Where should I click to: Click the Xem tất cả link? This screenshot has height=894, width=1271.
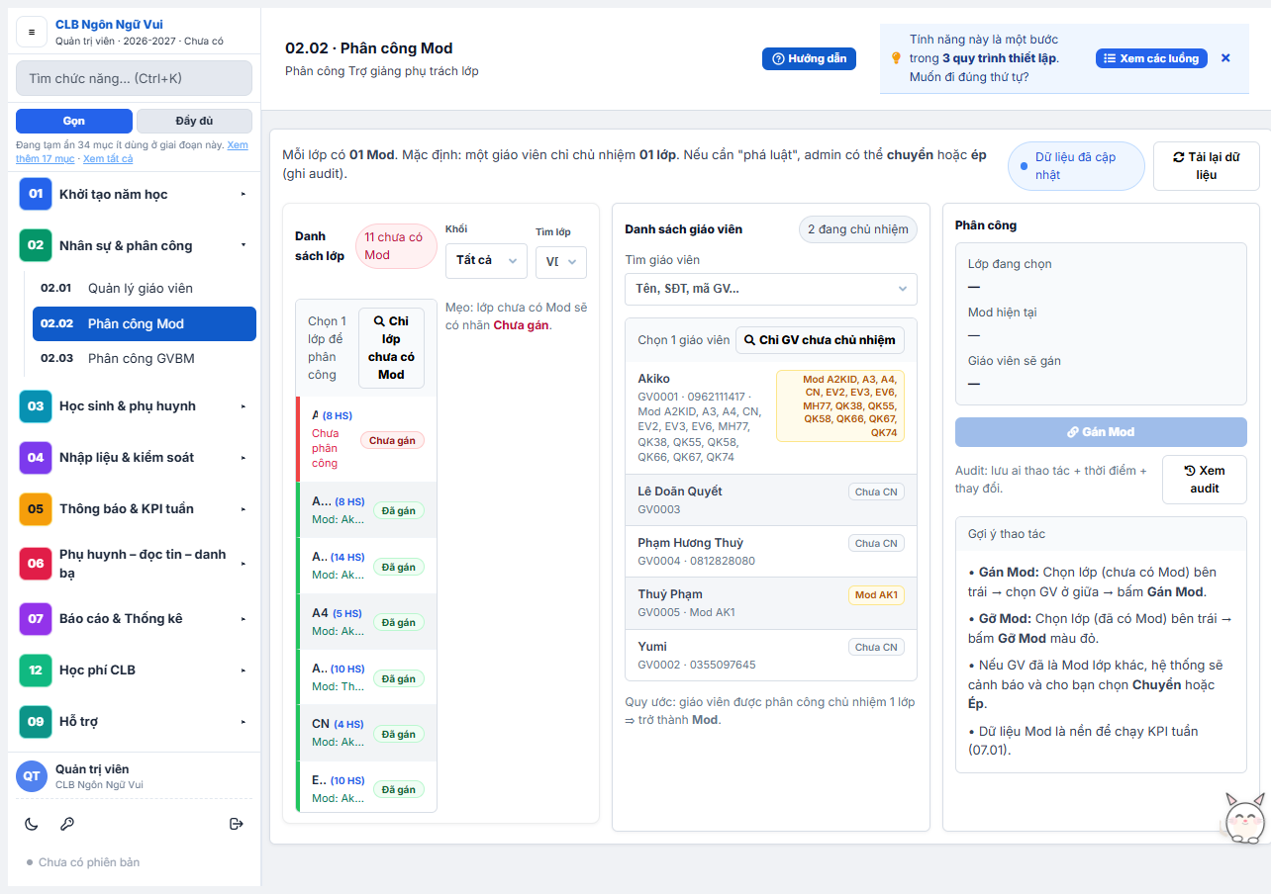108,158
